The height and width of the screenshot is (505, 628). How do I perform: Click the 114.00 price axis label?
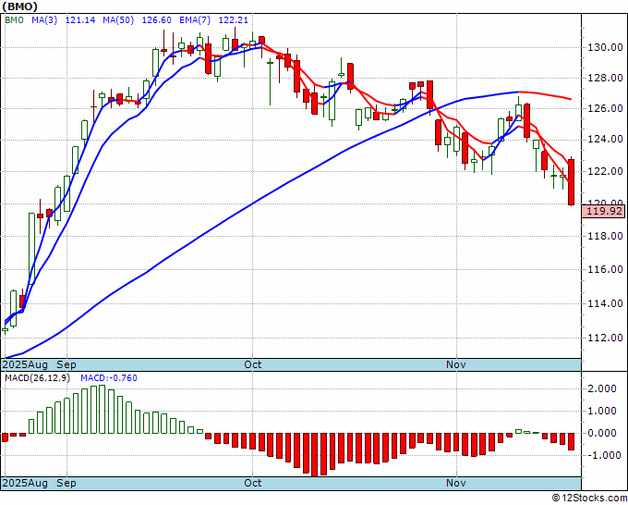click(605, 303)
